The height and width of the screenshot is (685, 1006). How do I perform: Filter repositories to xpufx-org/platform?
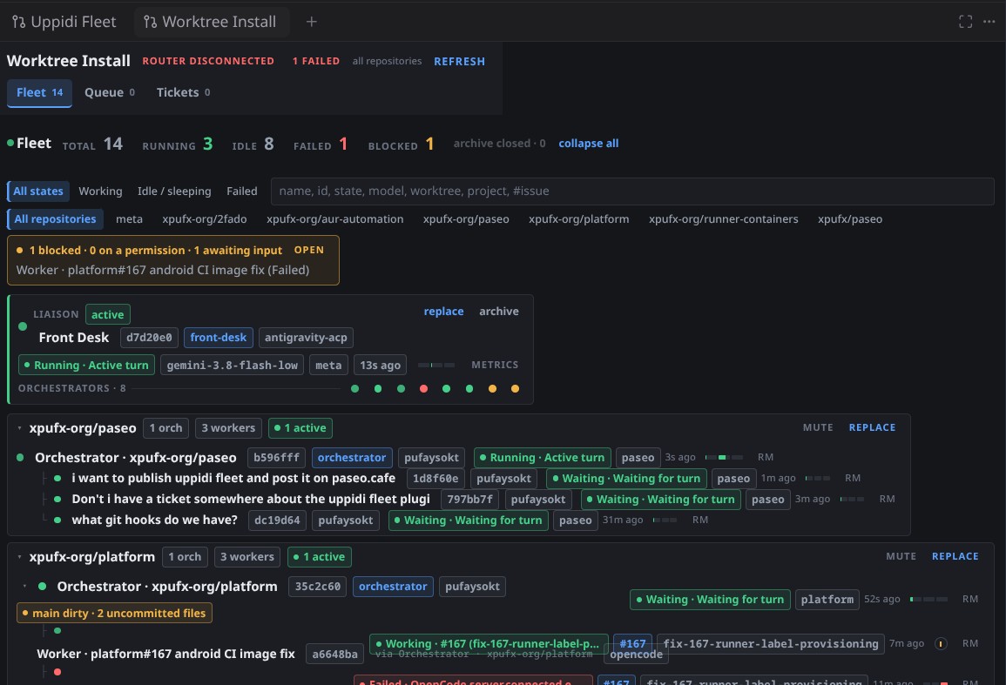578,219
